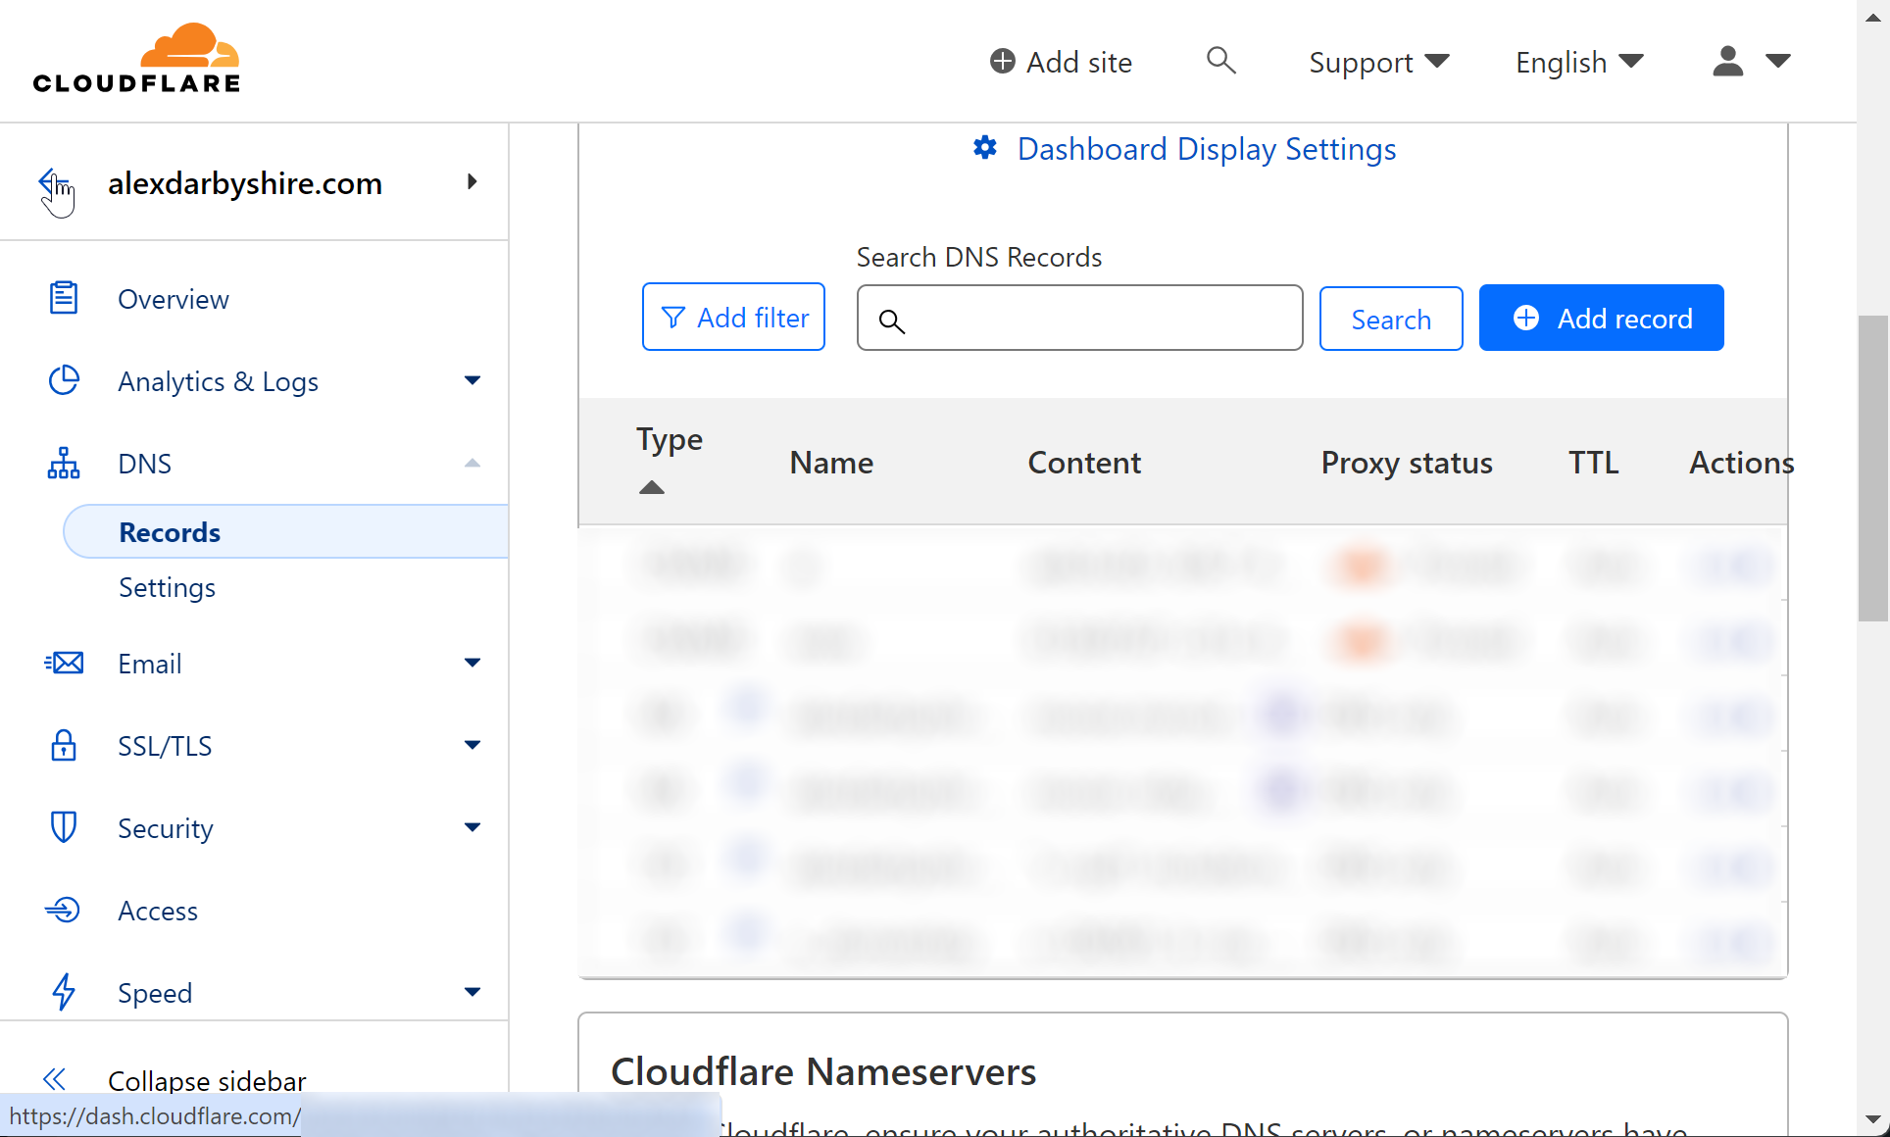1890x1137 pixels.
Task: Click the Cloudflare Nameservers heading
Action: 823,1071
